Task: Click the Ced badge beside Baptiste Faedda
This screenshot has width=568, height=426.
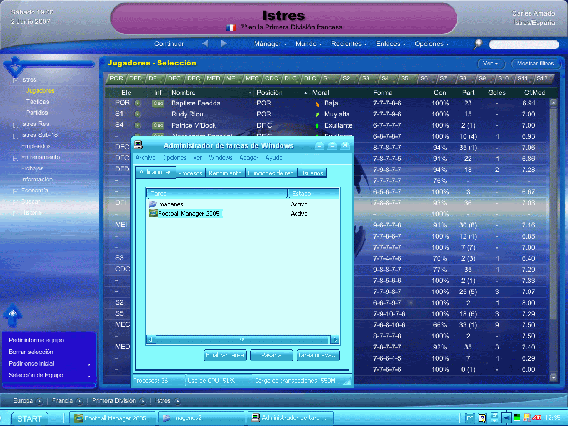Action: click(x=158, y=103)
